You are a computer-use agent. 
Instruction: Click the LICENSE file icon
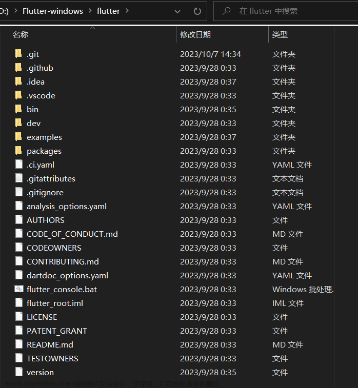click(x=19, y=317)
